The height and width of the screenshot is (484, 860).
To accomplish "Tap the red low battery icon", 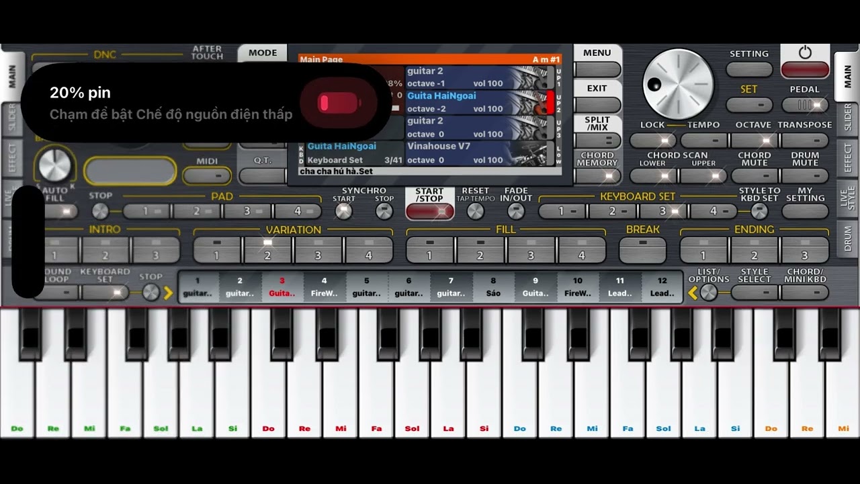I will click(338, 103).
